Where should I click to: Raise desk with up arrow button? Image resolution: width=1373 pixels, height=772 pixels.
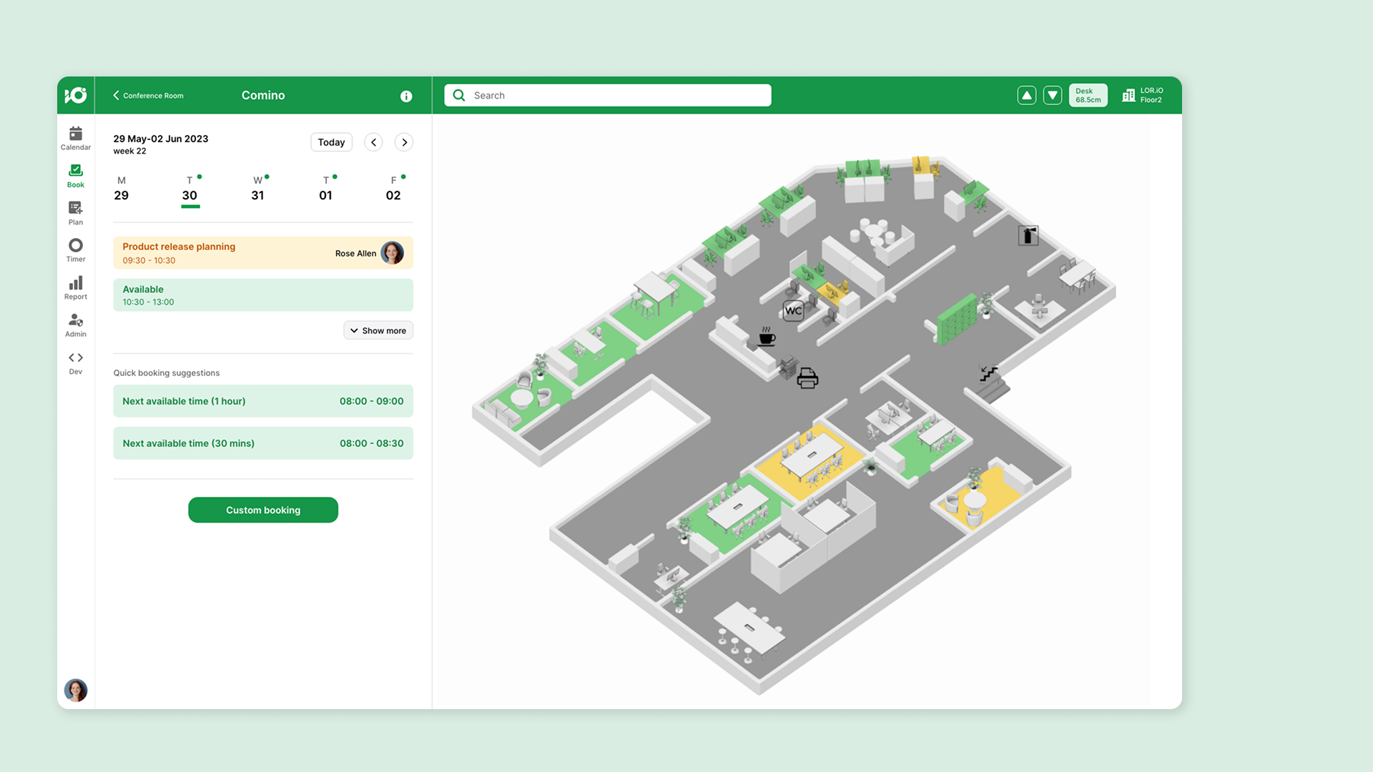[x=1026, y=95]
